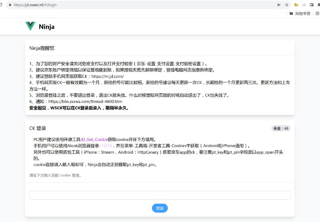320x222 pixels.
Task: Click the Ninja header title text
Action: click(46, 27)
